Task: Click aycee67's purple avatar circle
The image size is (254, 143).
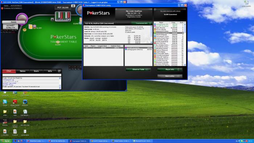Action: (x=22, y=18)
